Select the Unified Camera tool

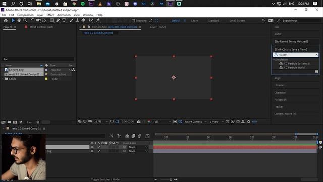pyautogui.click(x=38, y=20)
